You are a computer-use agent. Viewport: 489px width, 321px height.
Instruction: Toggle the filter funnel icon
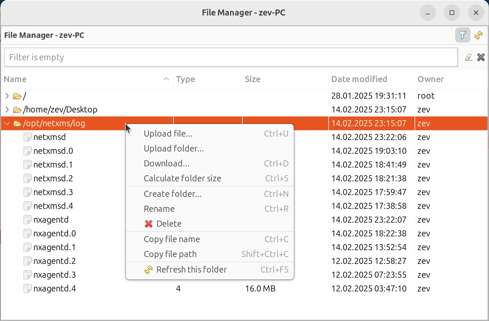(462, 35)
